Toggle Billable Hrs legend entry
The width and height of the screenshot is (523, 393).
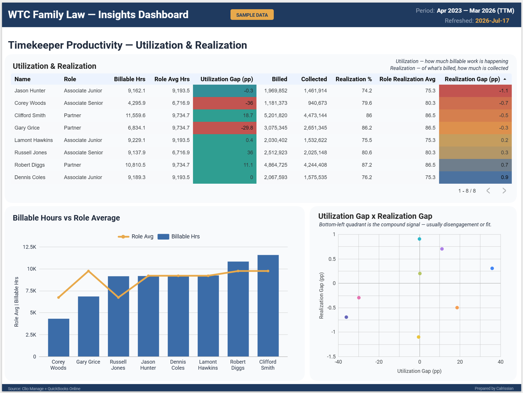click(179, 236)
